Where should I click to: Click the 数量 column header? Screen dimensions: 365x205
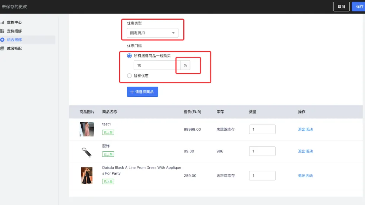click(252, 112)
